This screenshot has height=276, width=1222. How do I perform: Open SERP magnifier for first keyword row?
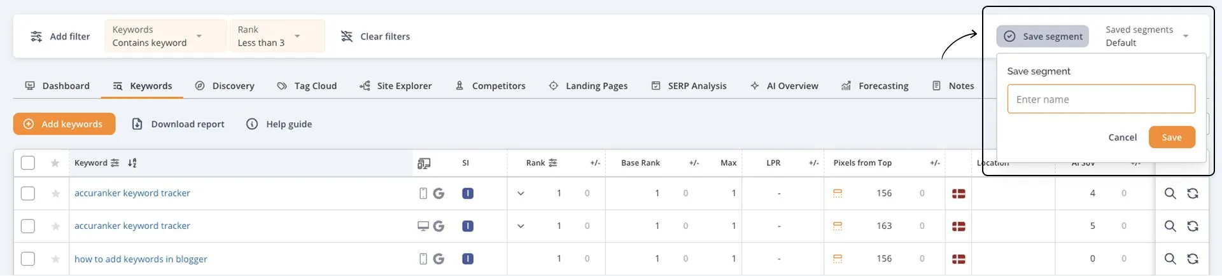[1170, 194]
